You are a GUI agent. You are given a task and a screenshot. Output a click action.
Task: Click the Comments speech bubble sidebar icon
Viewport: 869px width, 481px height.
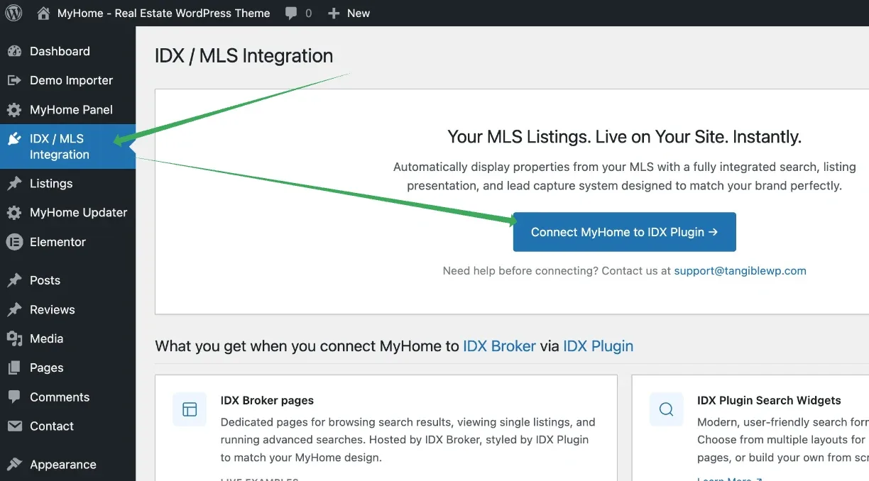[x=14, y=397]
